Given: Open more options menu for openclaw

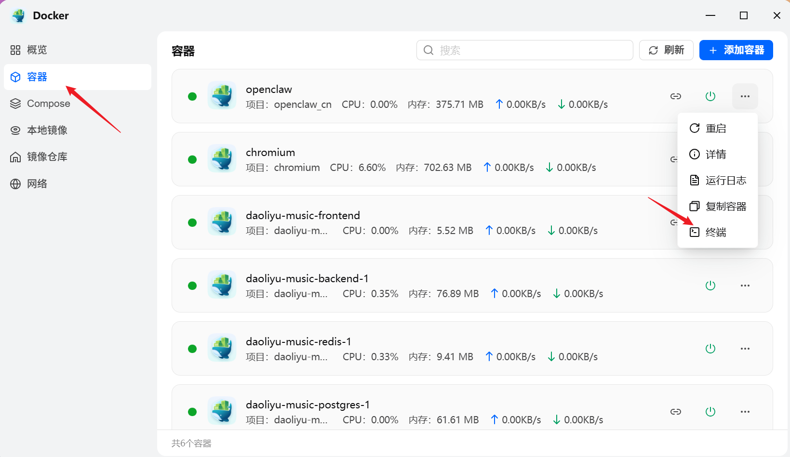Looking at the screenshot, I should click(x=745, y=96).
